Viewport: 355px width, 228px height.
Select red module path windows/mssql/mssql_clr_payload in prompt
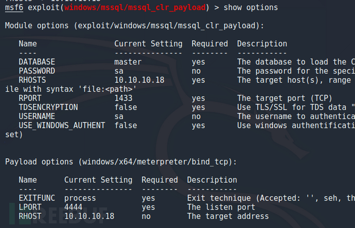coord(135,8)
